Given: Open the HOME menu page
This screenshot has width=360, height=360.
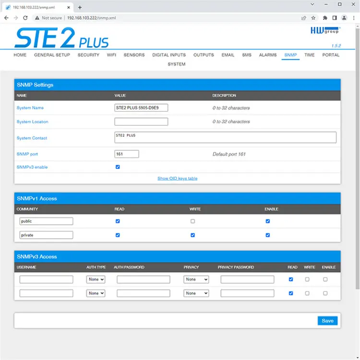Looking at the screenshot, I should (20, 55).
